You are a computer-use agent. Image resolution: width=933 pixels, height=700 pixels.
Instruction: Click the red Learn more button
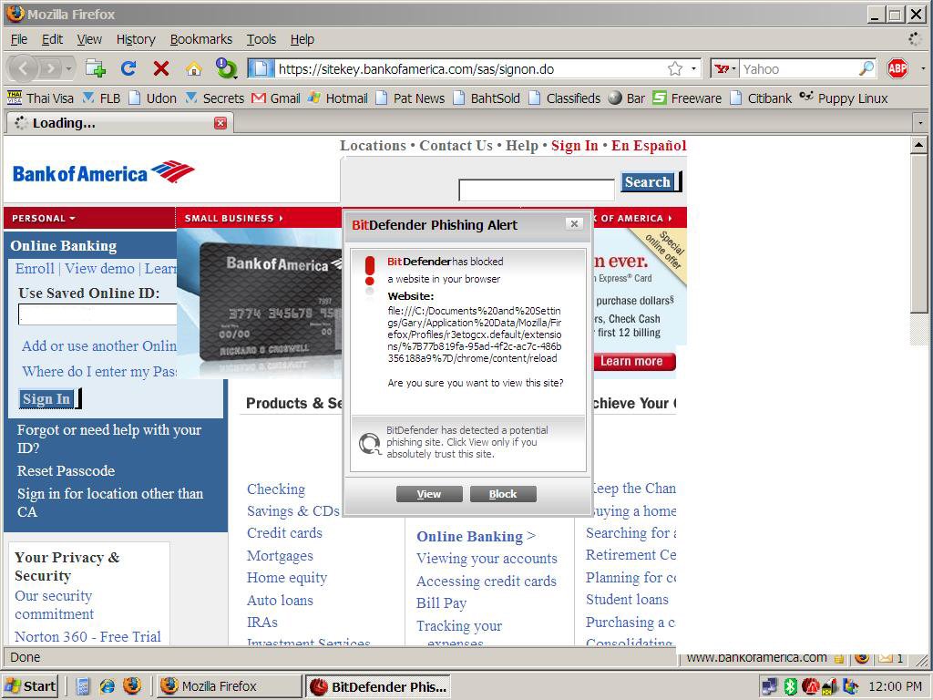(x=634, y=361)
